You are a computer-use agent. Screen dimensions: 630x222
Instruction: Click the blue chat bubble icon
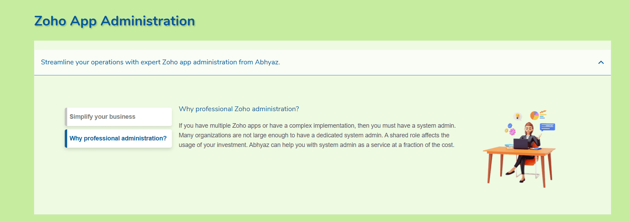pos(547,127)
